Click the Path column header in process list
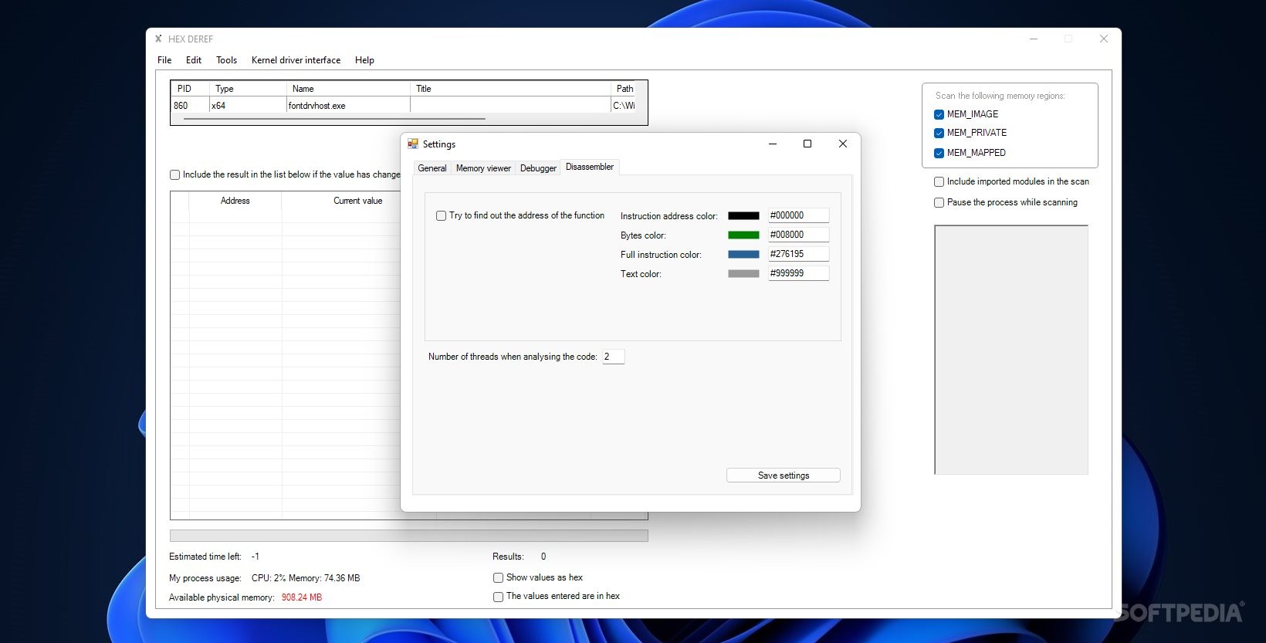 coord(624,89)
